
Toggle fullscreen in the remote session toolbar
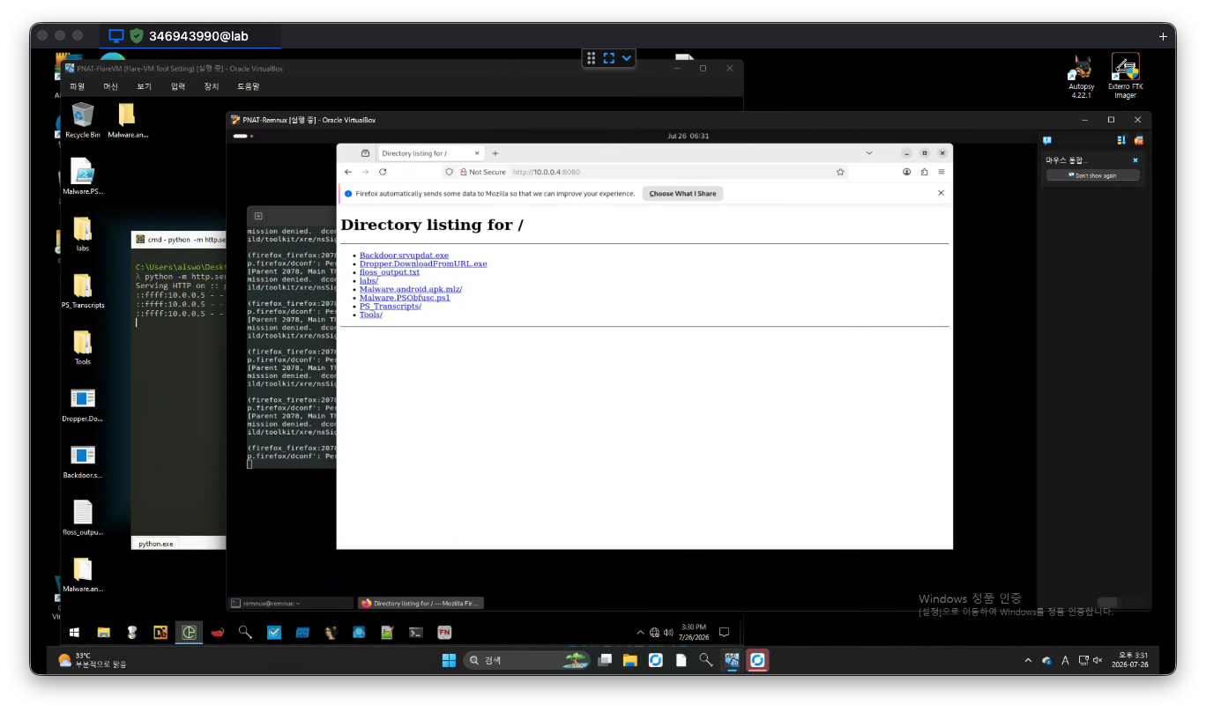tap(608, 58)
